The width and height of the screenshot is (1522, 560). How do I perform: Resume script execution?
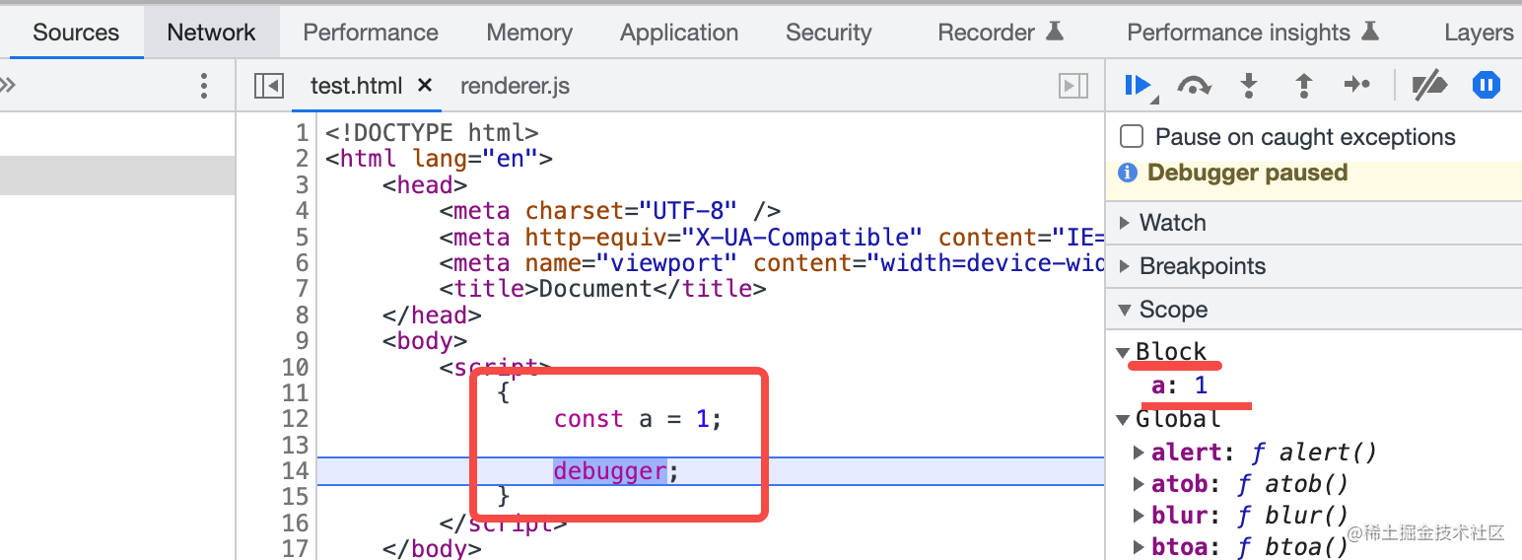click(1138, 86)
